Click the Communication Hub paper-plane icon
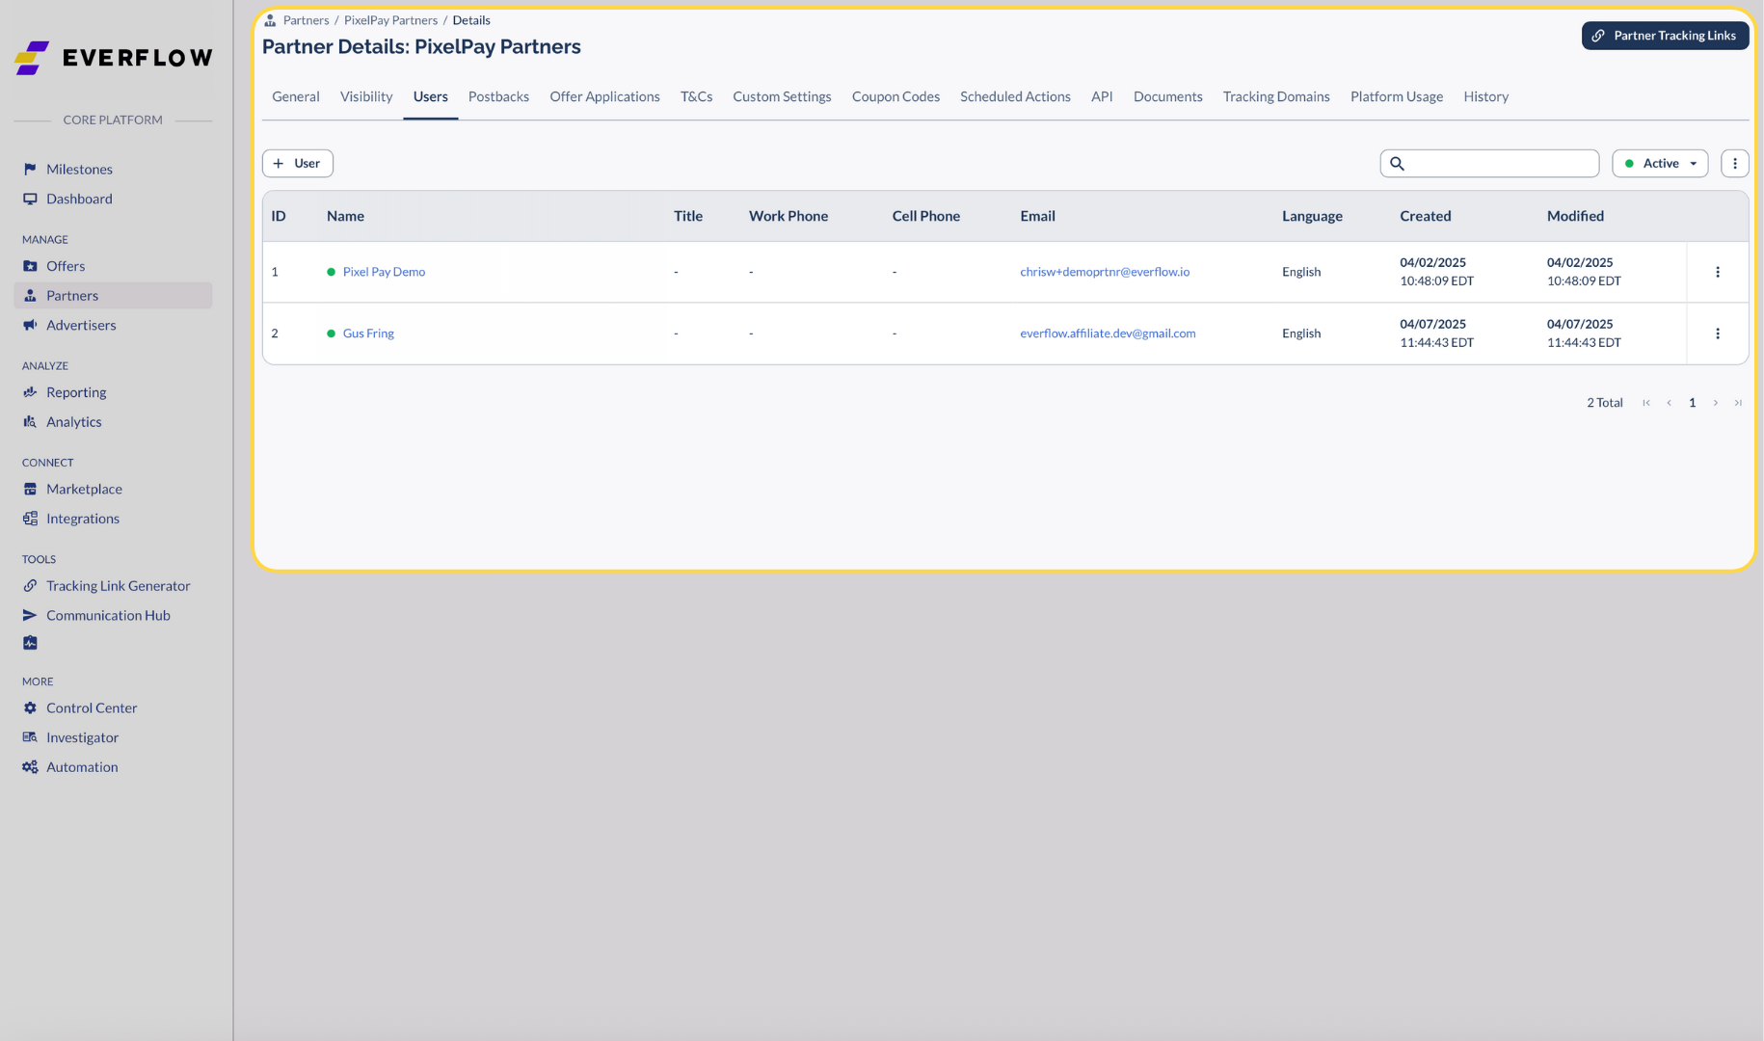1764x1041 pixels. [x=30, y=615]
